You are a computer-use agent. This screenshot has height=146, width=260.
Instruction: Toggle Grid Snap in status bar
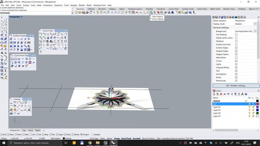pos(94,138)
